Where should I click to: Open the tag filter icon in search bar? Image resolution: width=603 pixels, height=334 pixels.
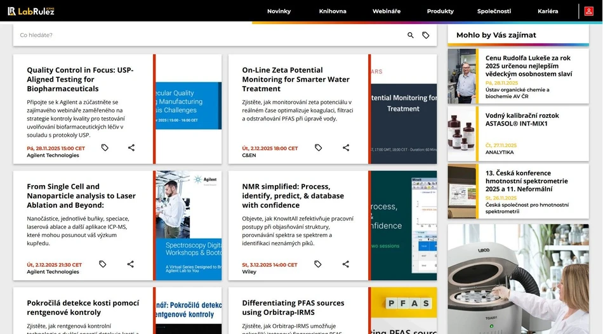pos(426,35)
